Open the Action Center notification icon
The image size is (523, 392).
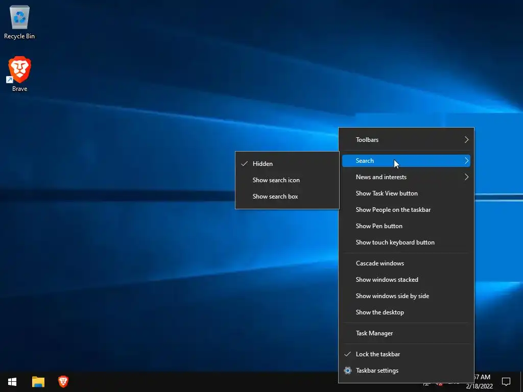506,382
